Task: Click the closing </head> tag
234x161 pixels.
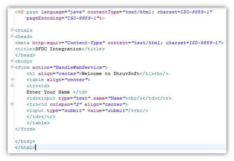Action: 25,55
